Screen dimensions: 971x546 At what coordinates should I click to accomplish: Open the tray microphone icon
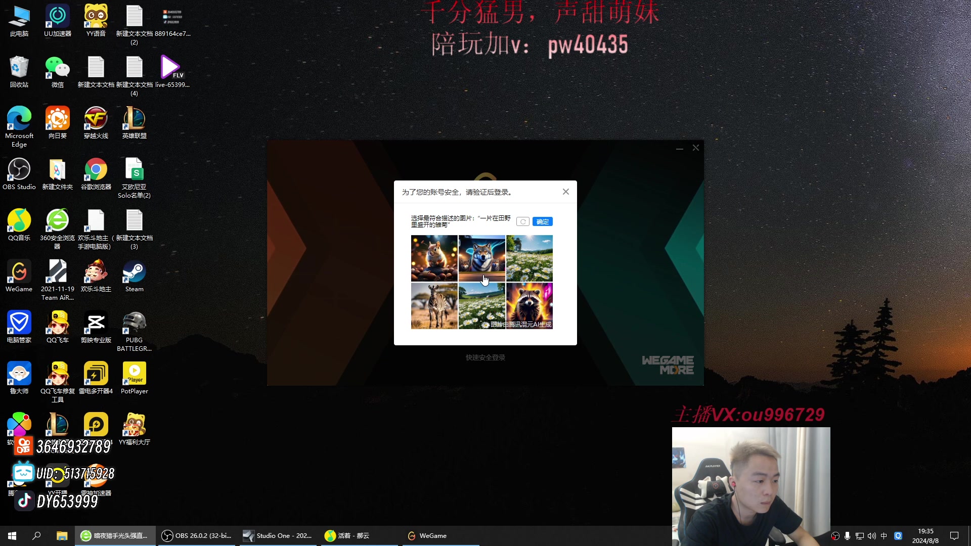tap(847, 536)
